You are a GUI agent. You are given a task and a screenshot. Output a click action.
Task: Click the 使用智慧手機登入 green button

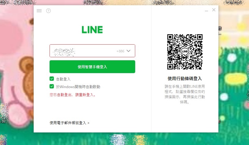92,67
